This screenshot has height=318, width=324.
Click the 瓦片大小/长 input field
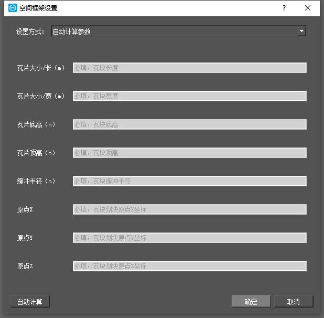pos(189,68)
